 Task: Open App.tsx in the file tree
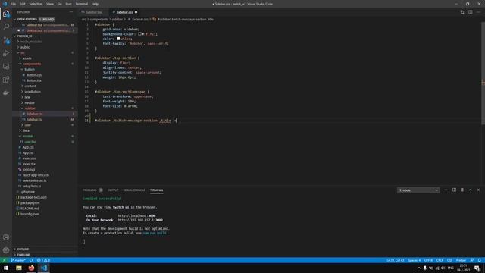click(28, 153)
